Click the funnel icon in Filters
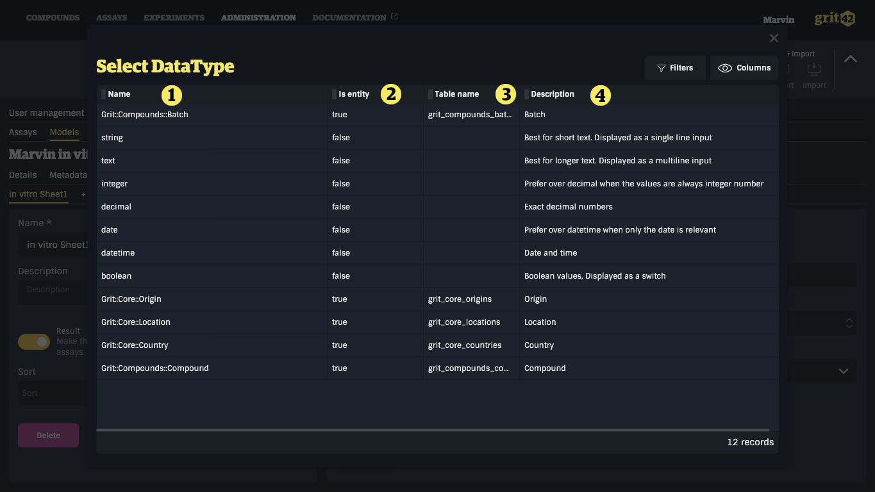Viewport: 875px width, 492px height. (x=662, y=68)
